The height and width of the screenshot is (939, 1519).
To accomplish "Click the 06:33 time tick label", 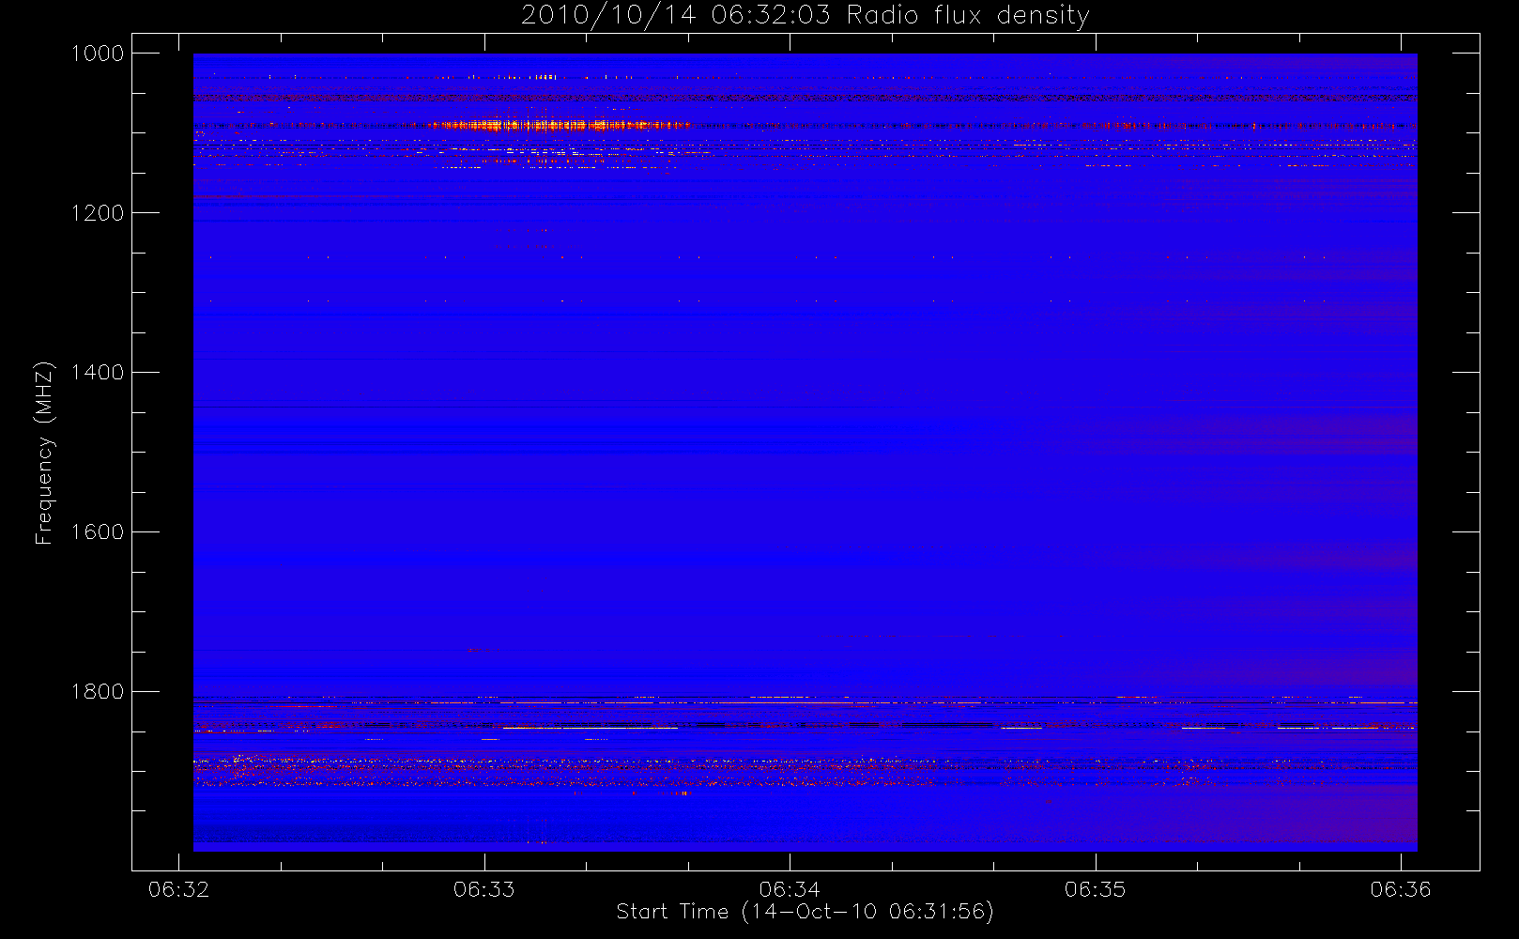I will pos(484,889).
